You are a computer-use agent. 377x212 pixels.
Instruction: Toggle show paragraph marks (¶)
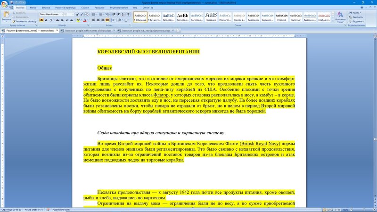coord(128,15)
